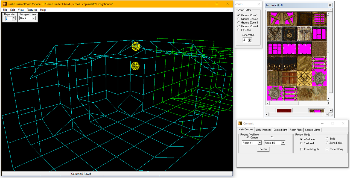Pick the carved stone trident relief texture
The width and height of the screenshot is (350, 178).
(275, 34)
